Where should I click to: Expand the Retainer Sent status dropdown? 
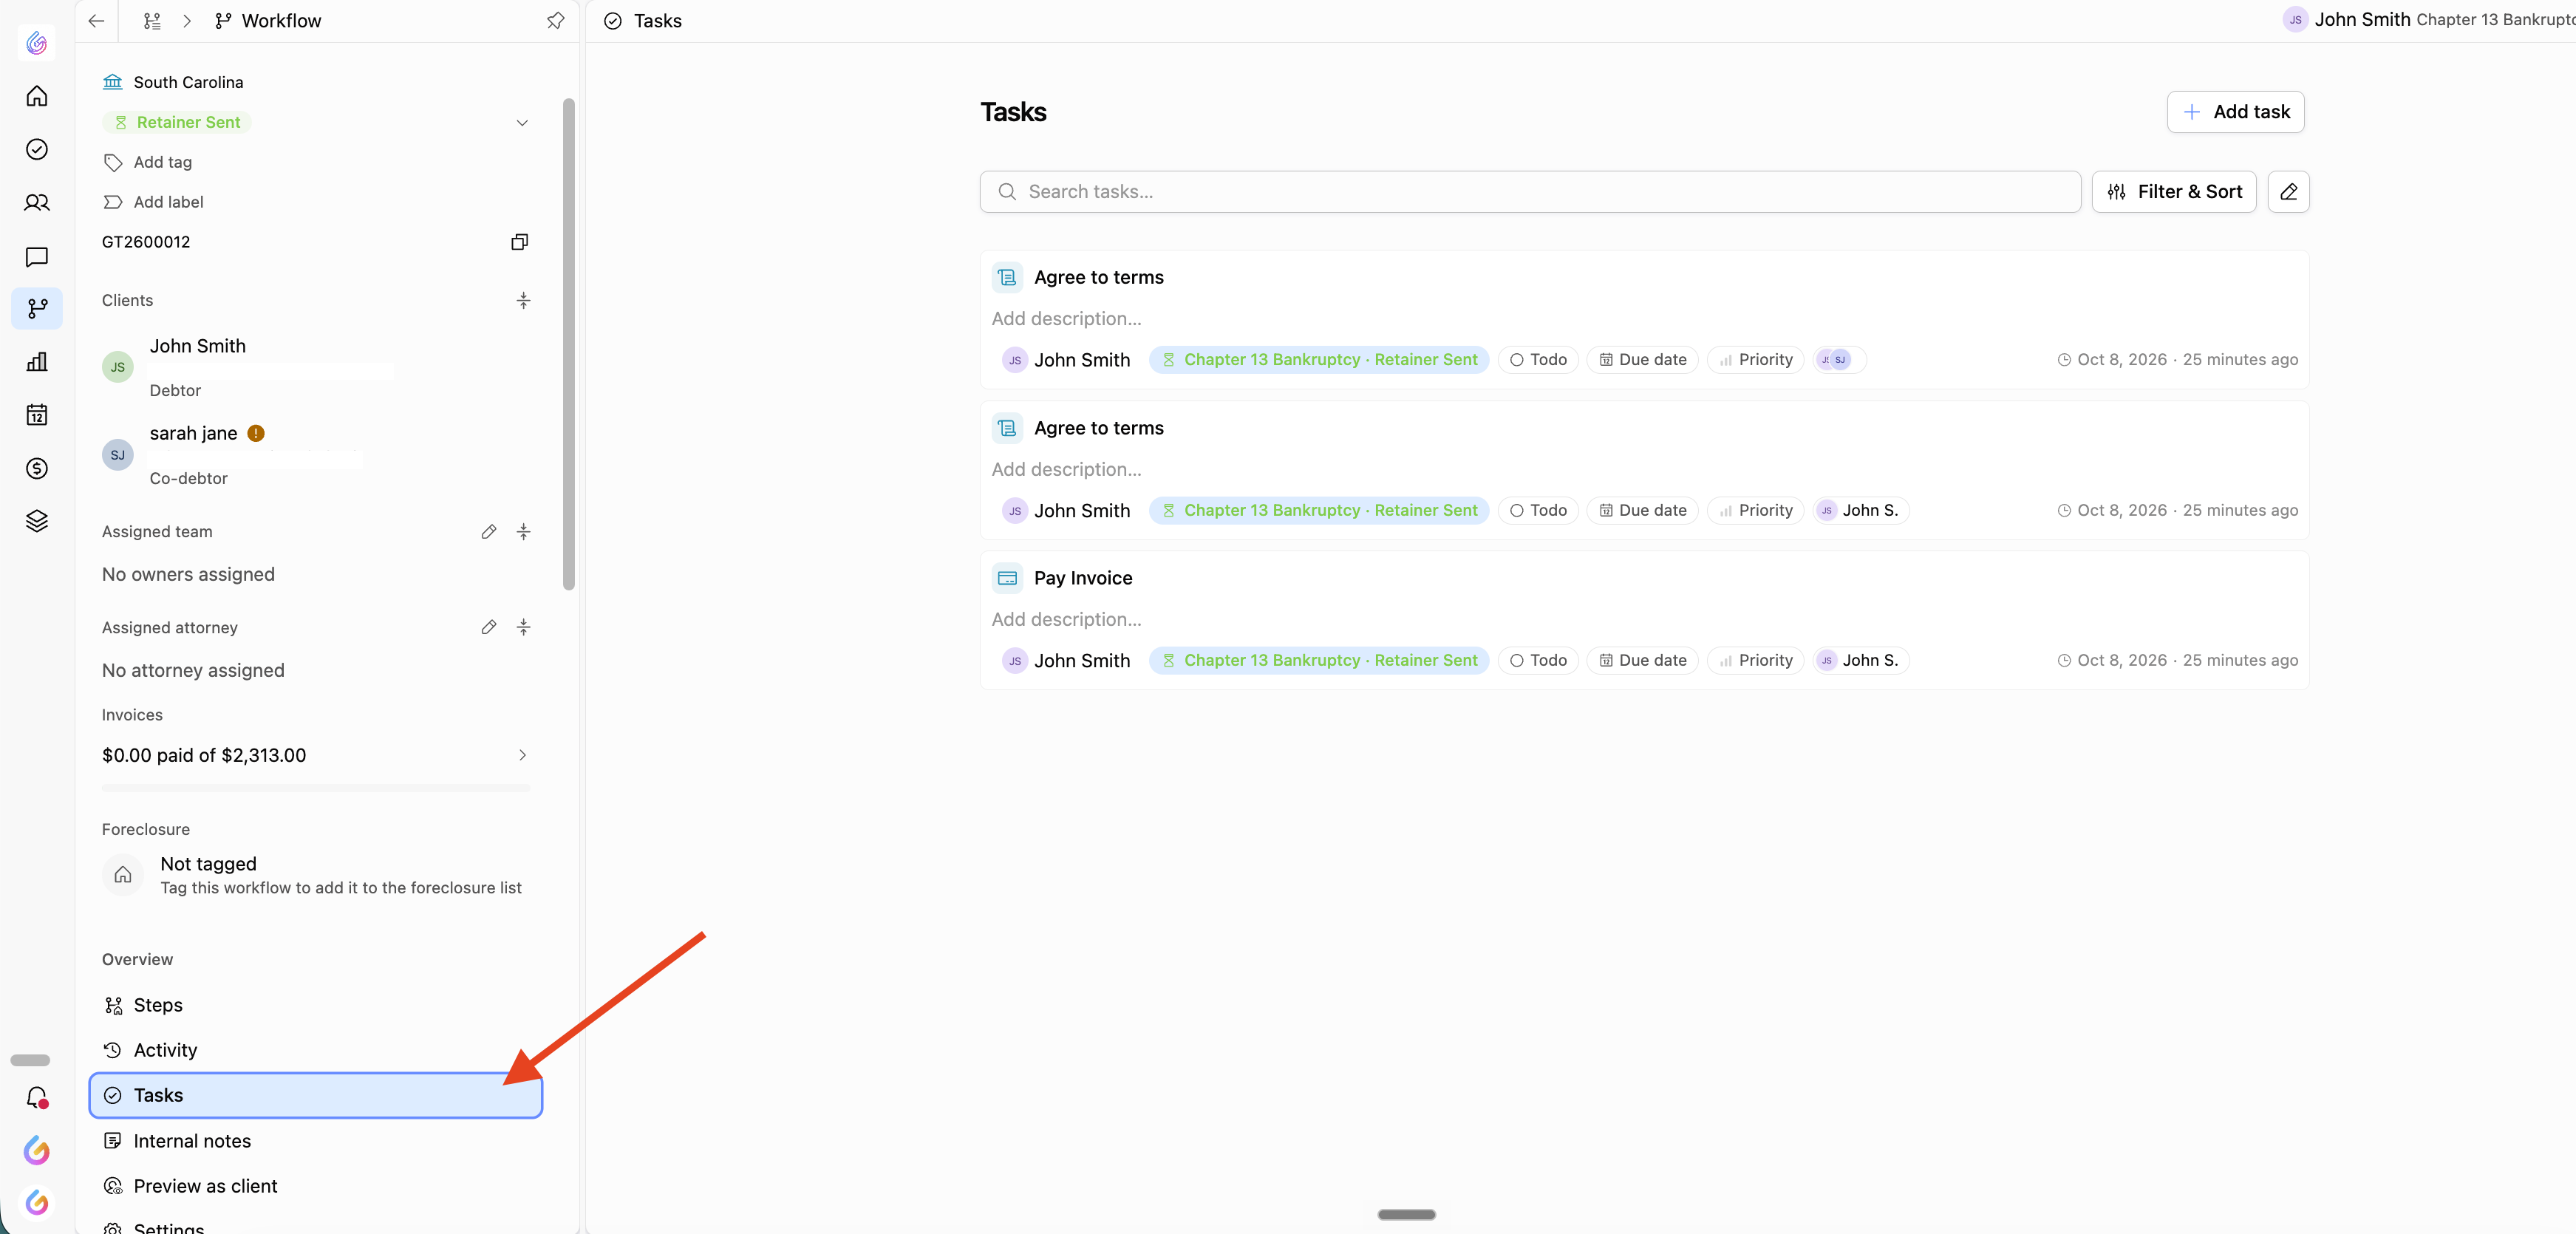pos(522,123)
